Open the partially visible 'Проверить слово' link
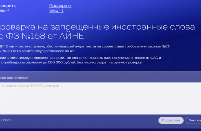Image resolution: width=201 pixels, height=131 pixels. [8, 8]
